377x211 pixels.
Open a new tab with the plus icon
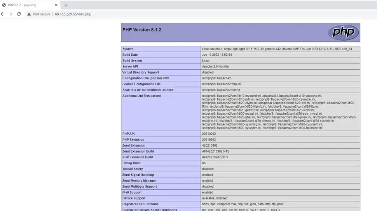(66, 5)
